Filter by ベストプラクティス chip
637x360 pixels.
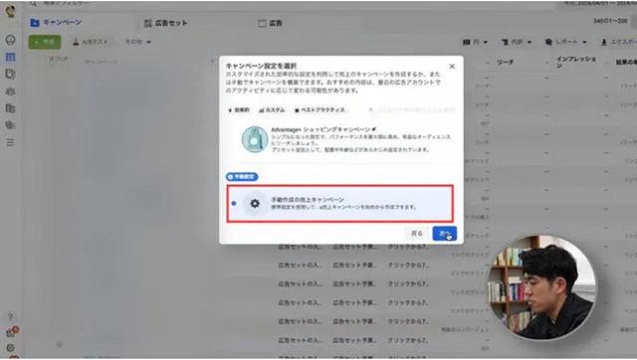[x=319, y=110]
